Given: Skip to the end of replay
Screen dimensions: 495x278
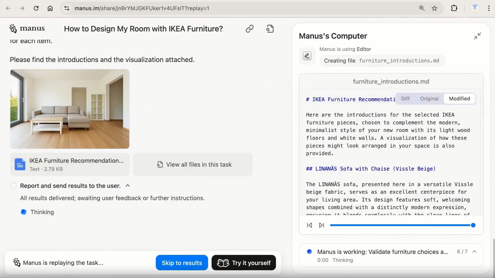Looking at the screenshot, I should coord(322,225).
